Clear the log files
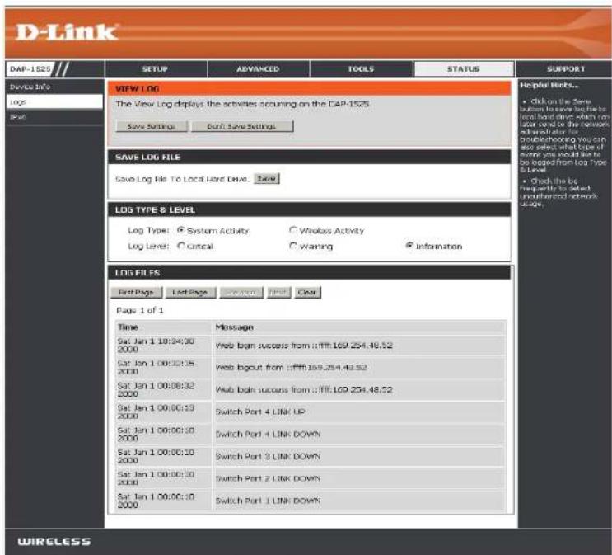612x555 pixels. pyautogui.click(x=307, y=293)
